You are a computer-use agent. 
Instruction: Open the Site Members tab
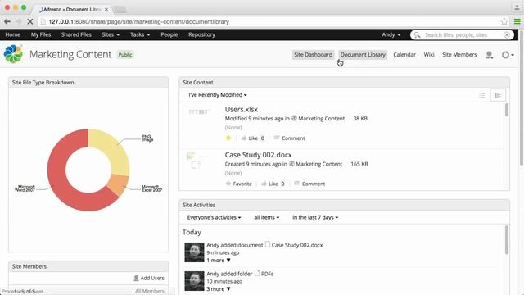click(x=459, y=55)
